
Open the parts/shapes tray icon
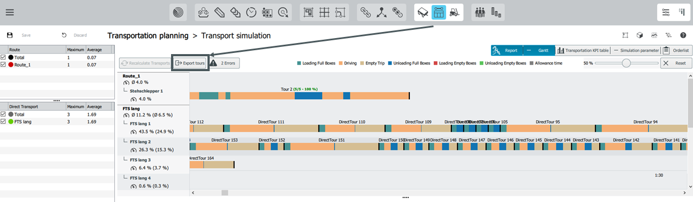click(204, 12)
